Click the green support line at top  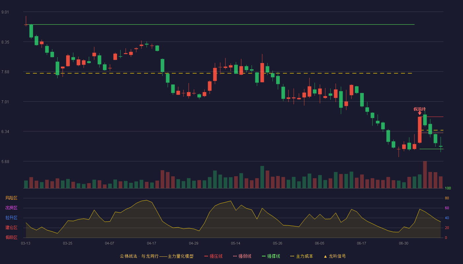pyautogui.click(x=220, y=24)
